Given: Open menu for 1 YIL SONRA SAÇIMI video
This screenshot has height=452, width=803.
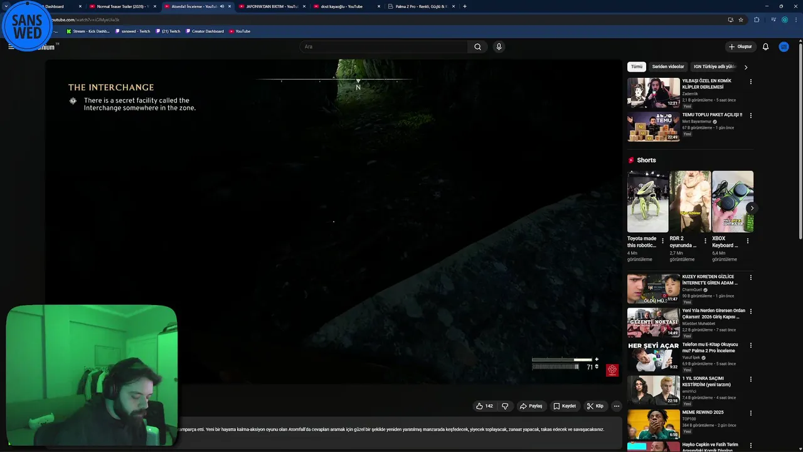Looking at the screenshot, I should pos(750,379).
